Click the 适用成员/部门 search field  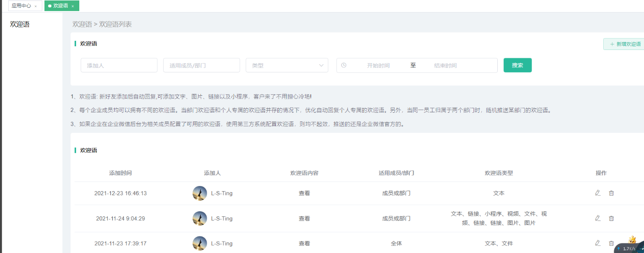pyautogui.click(x=201, y=65)
